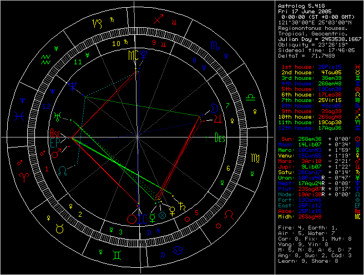Click the red Asc label on the wheel

point(55,134)
